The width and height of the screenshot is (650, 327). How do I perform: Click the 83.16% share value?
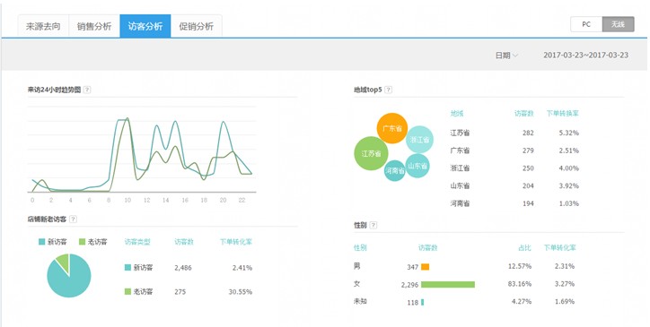point(520,284)
